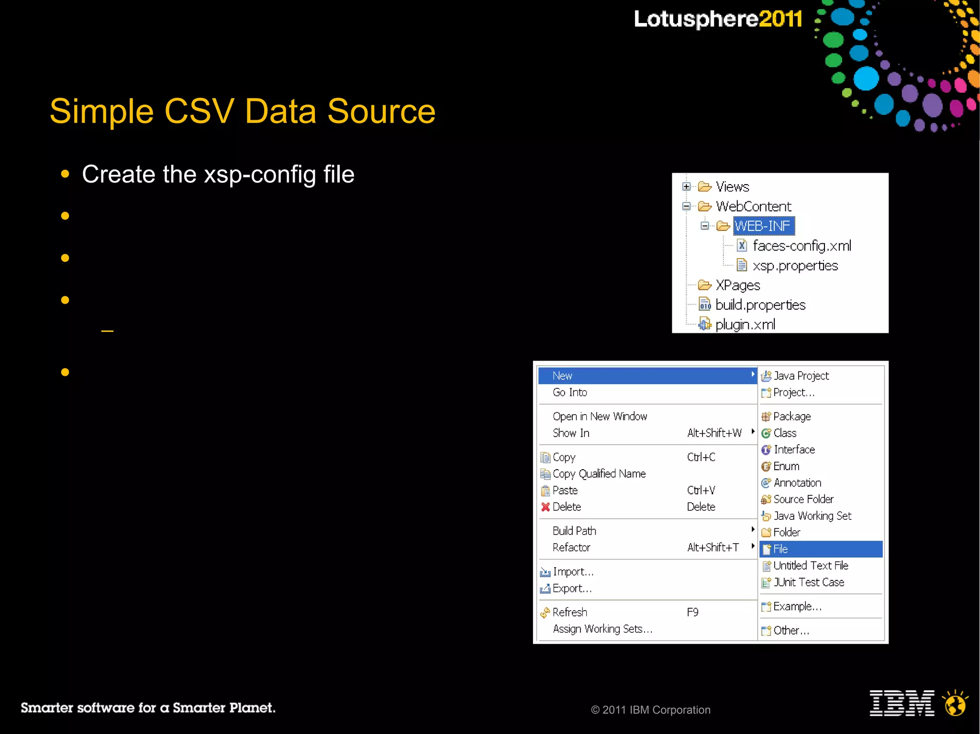This screenshot has height=734, width=980.
Task: Expand the Views folder node
Action: pos(686,186)
